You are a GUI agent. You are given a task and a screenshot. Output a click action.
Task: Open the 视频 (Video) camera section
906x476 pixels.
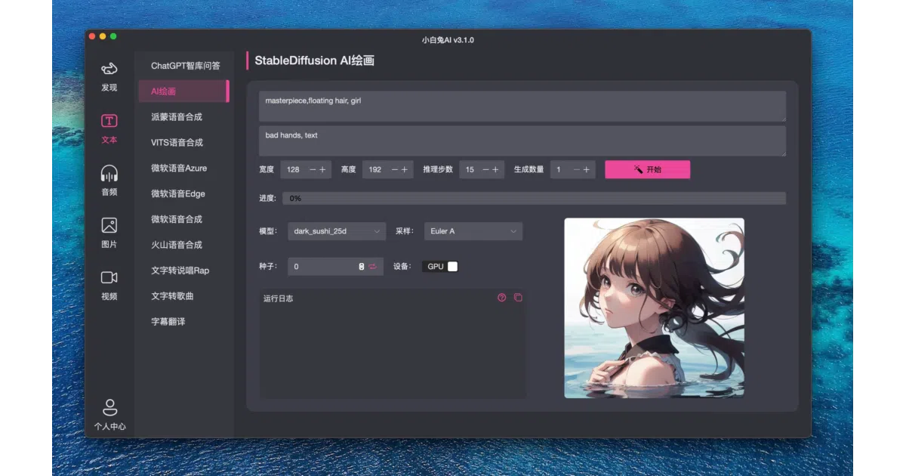coord(109,286)
